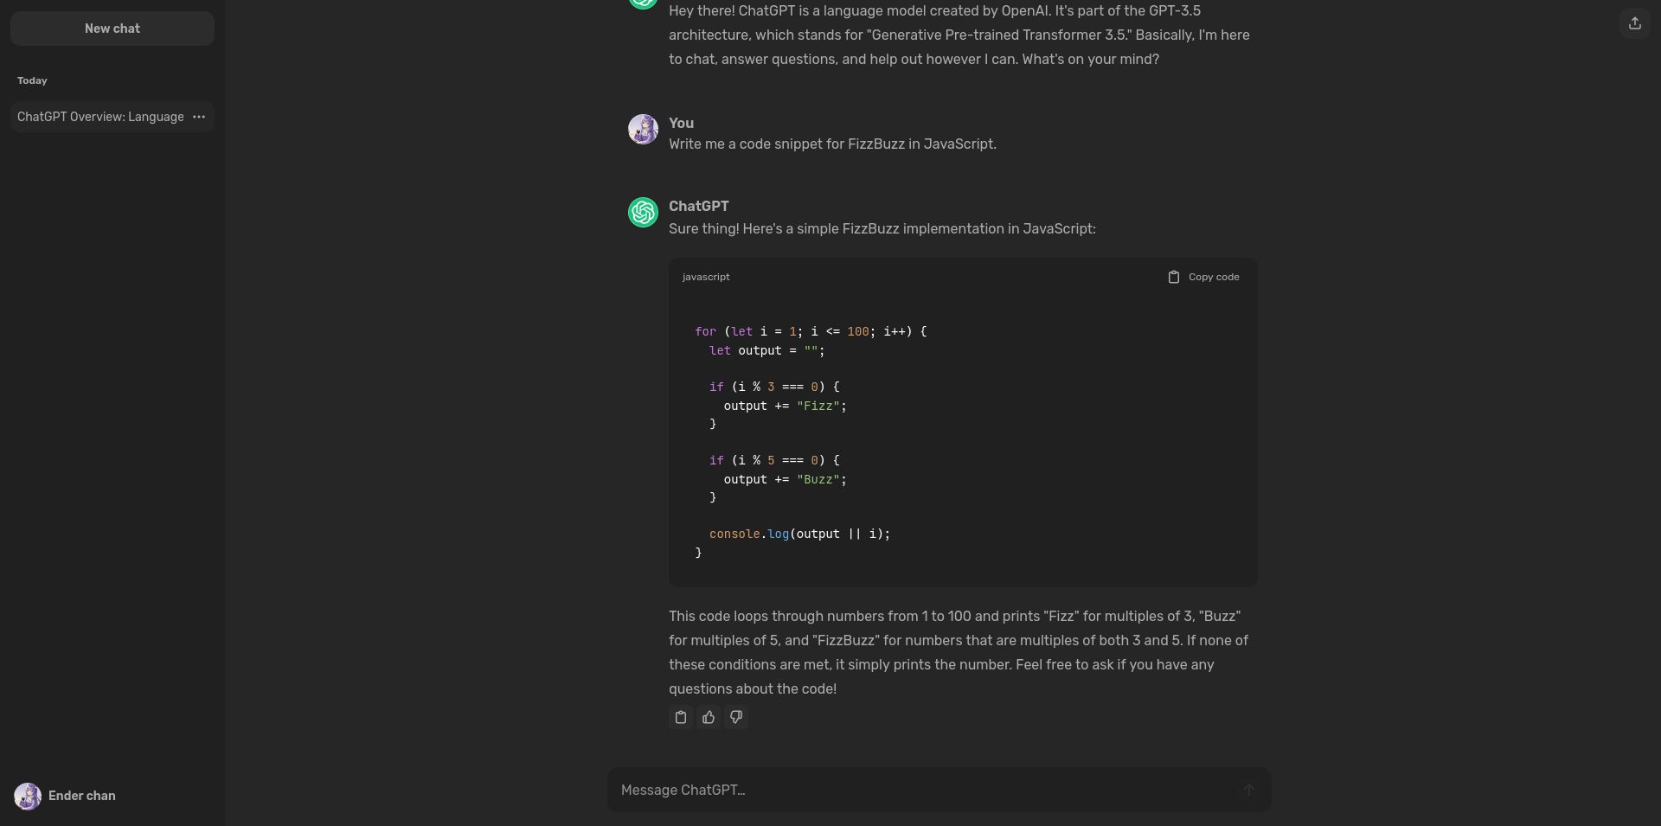Viewport: 1661px width, 826px height.
Task: Click the 'console.log(output || i);' line
Action: 799,534
